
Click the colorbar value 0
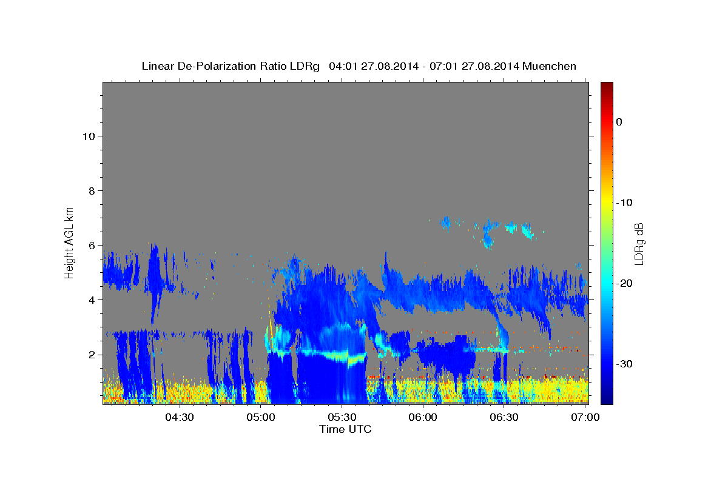[619, 122]
